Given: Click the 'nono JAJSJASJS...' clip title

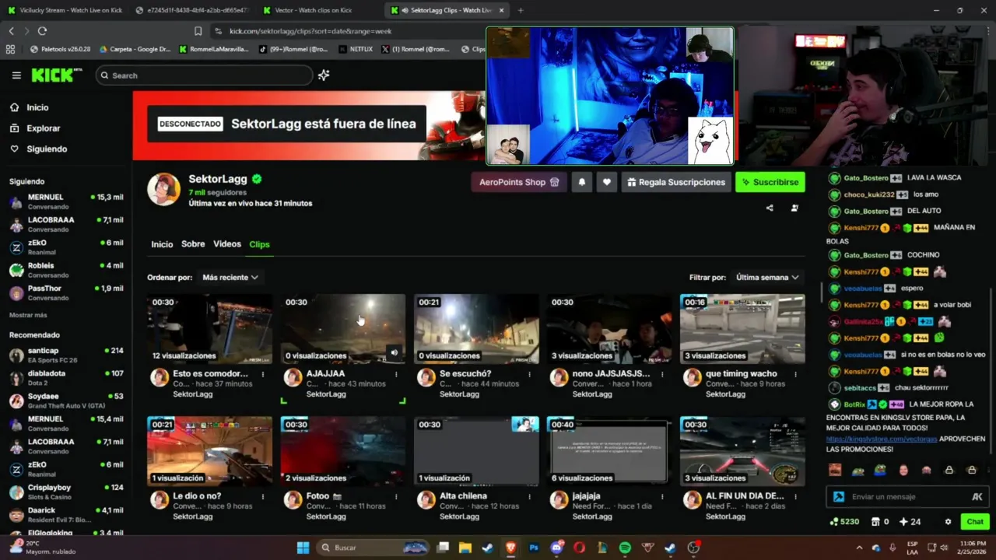Looking at the screenshot, I should (x=611, y=373).
